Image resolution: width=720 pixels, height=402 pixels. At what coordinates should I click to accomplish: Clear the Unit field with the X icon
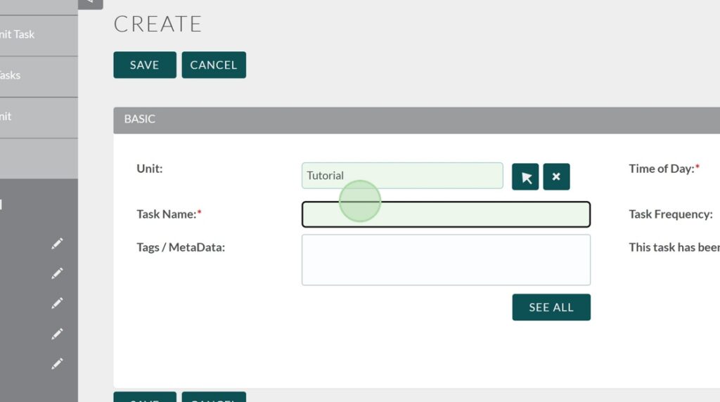tap(556, 177)
